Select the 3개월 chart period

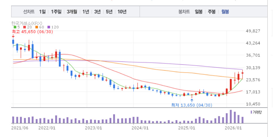tap(72, 12)
